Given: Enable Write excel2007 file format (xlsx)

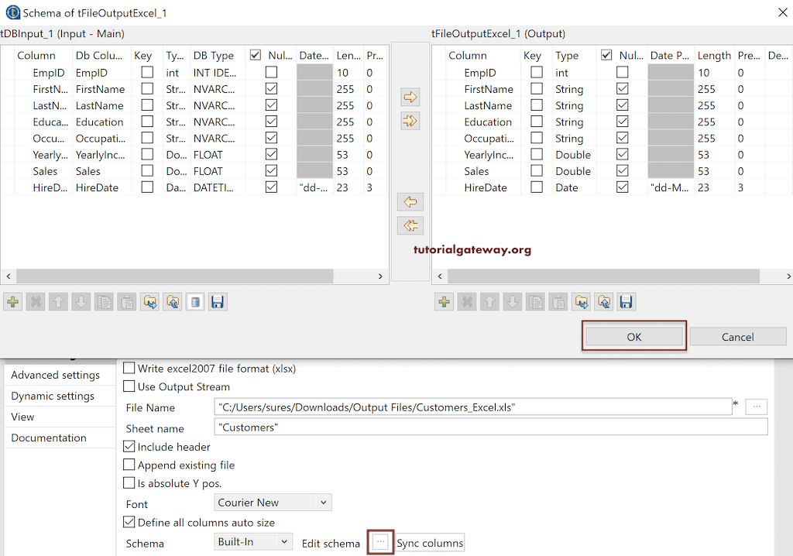Looking at the screenshot, I should (129, 369).
